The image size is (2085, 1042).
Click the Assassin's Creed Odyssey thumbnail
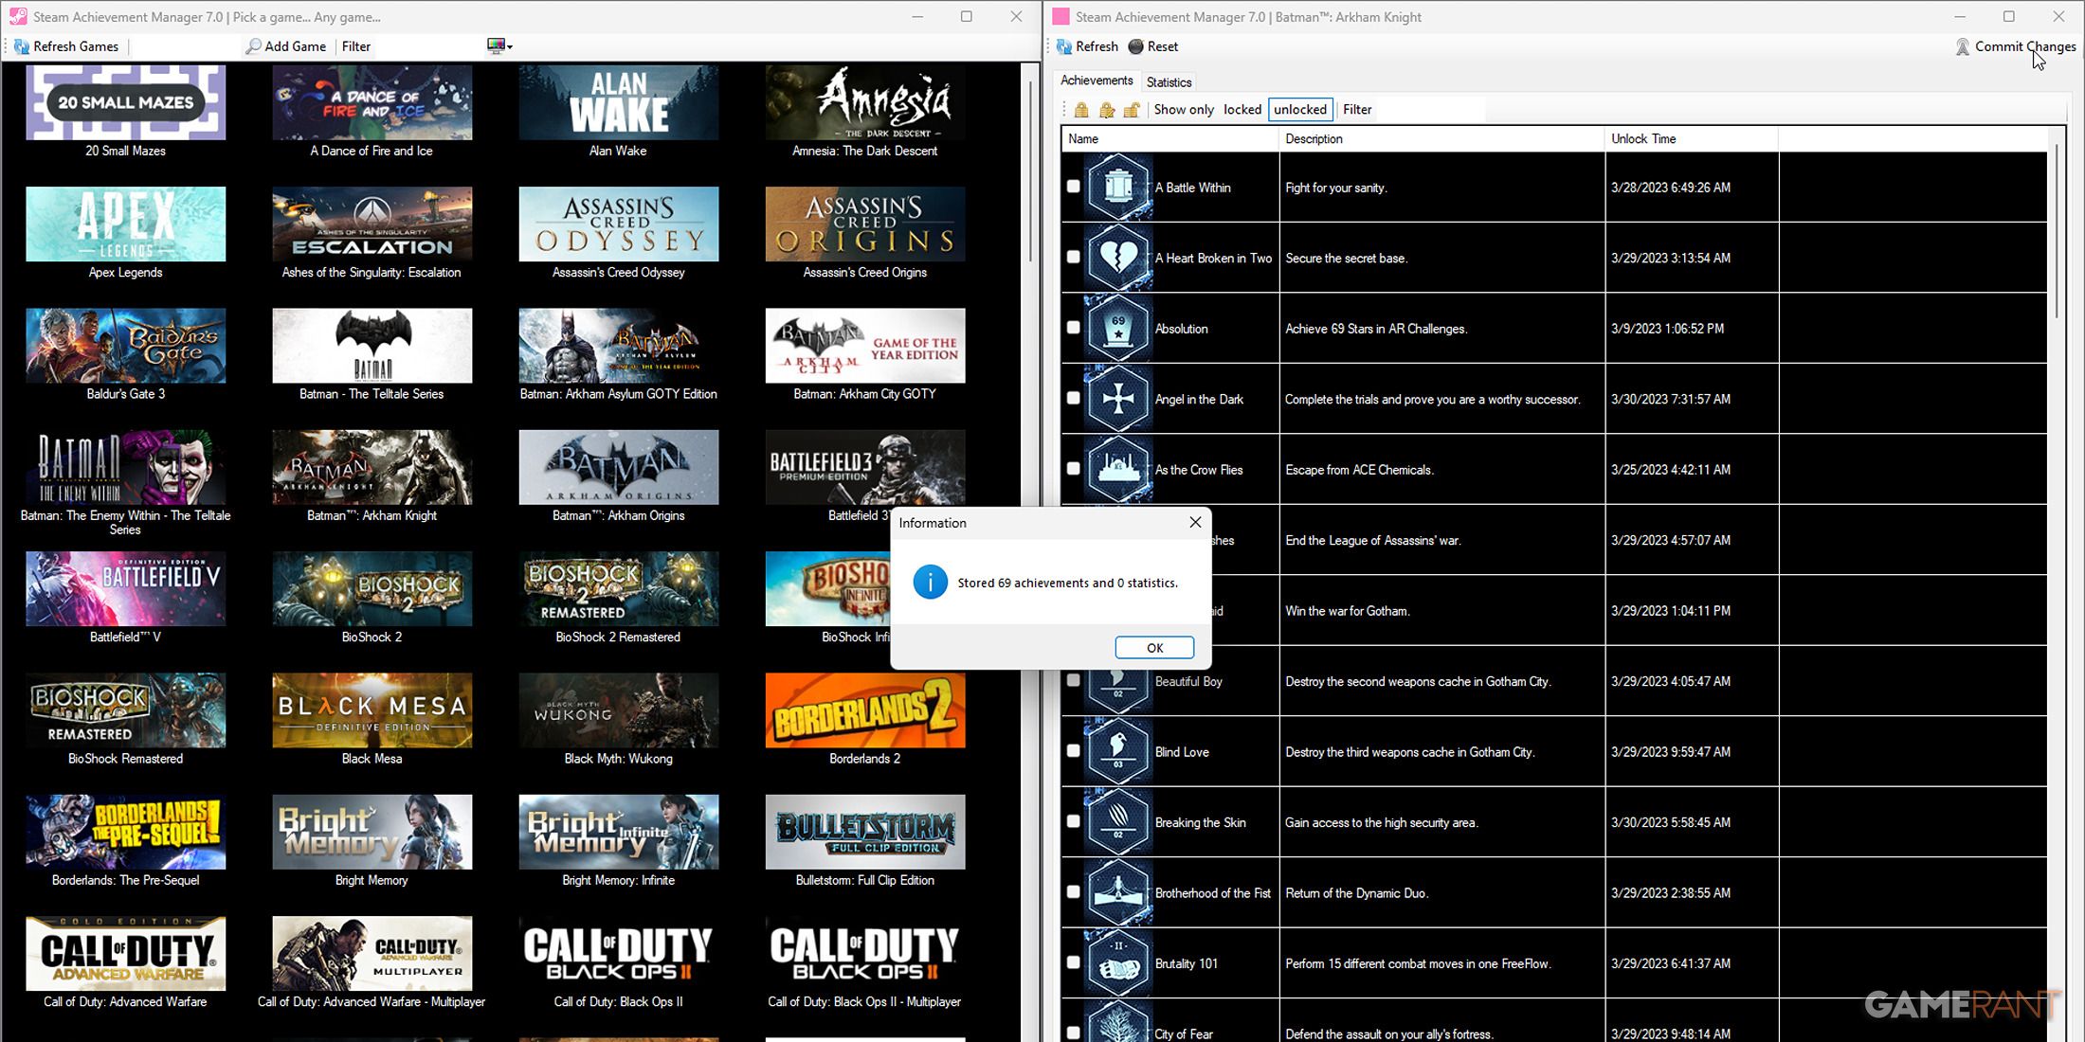tap(618, 224)
